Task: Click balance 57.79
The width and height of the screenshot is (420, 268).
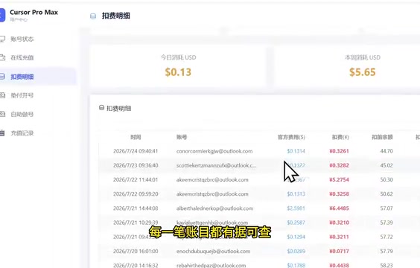Action: [x=386, y=251]
